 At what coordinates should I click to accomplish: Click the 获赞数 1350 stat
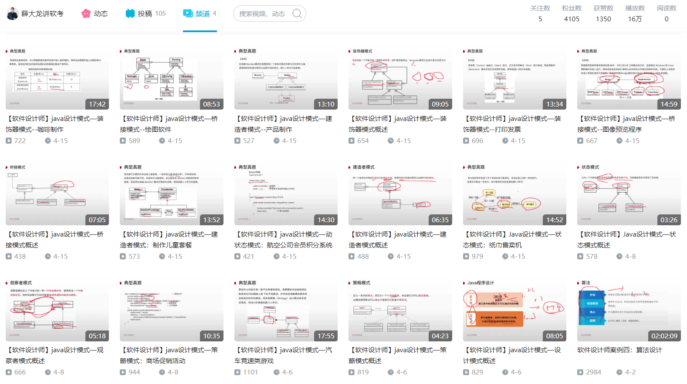(603, 13)
